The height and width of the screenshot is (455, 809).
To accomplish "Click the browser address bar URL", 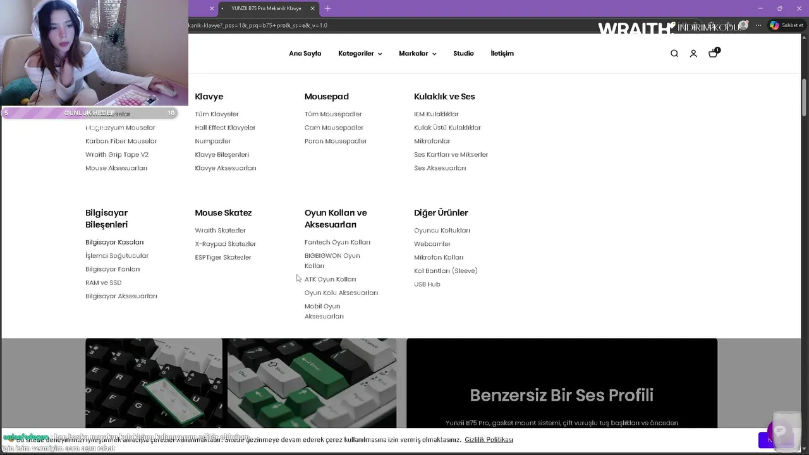I will [258, 25].
